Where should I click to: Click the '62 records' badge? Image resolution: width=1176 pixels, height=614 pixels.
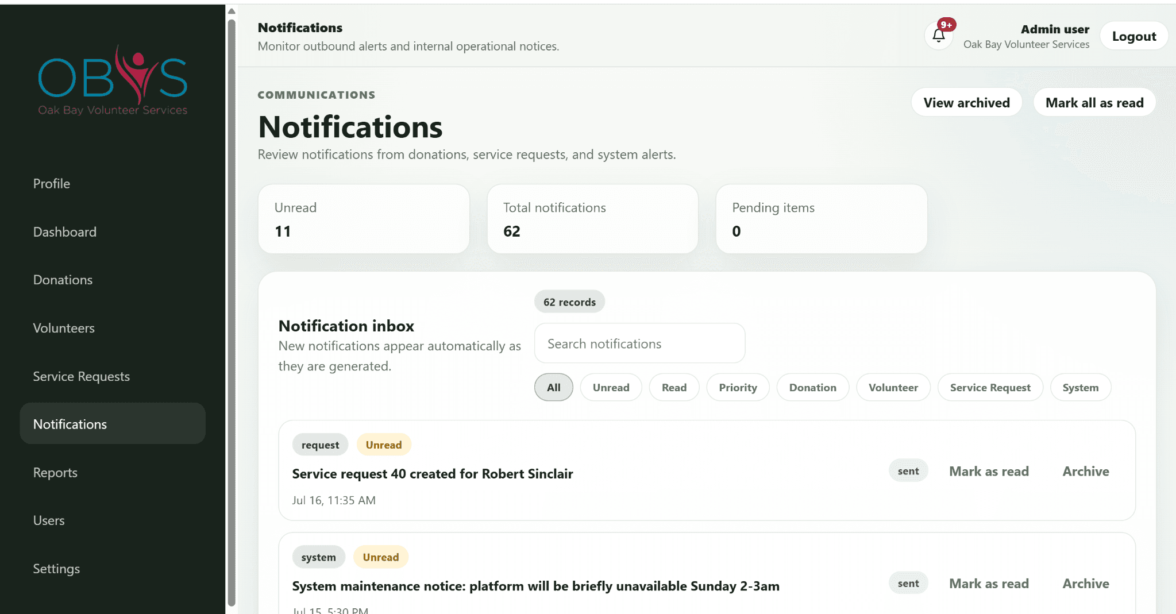569,302
